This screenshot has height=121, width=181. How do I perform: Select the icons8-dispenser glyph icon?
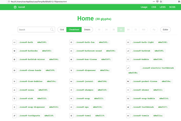(71, 70)
